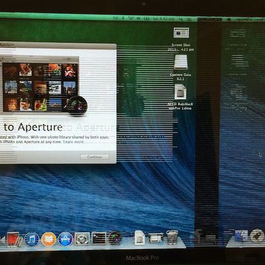Click the Continue button in Aperture dialog
Screen dimensions: 265x265
click(95, 157)
